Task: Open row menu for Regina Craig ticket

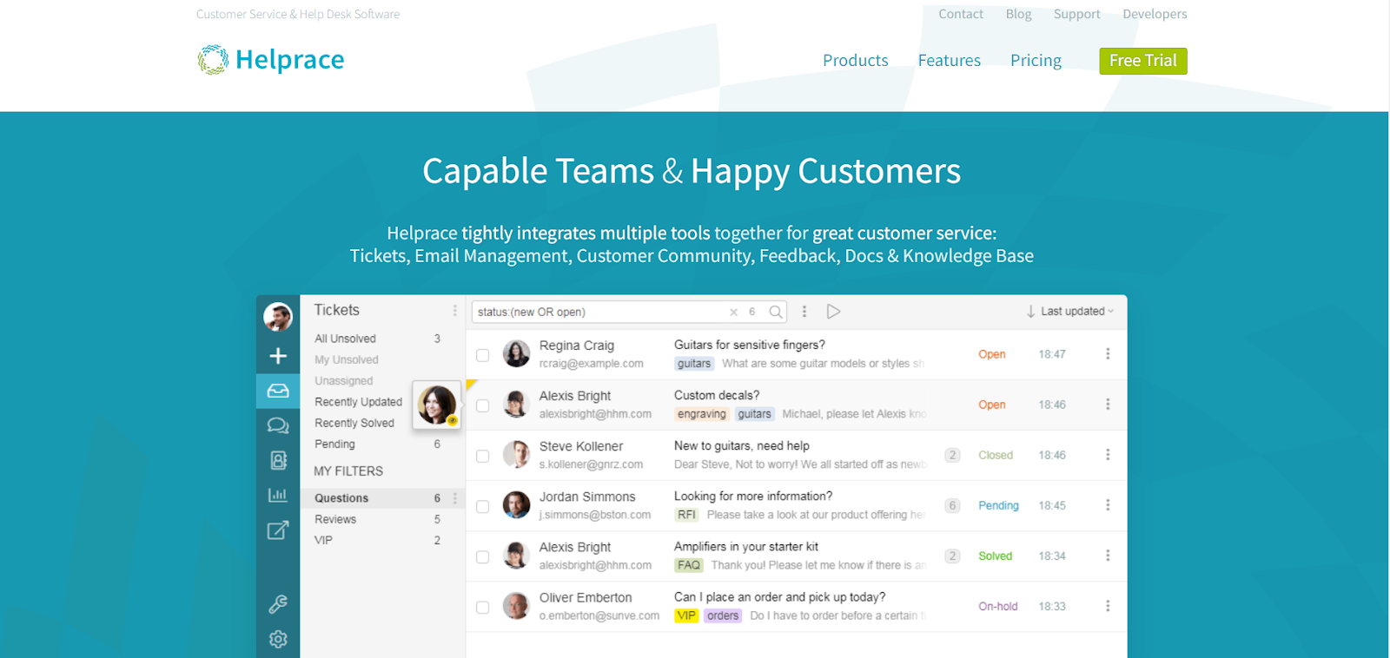Action: (x=1108, y=353)
